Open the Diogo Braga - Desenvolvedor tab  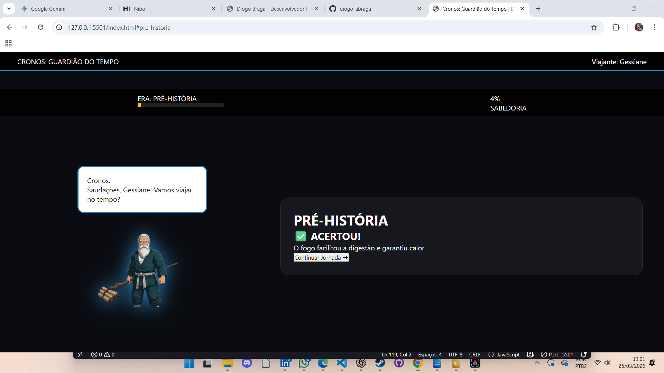point(273,9)
